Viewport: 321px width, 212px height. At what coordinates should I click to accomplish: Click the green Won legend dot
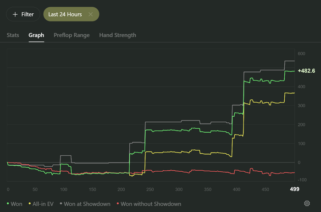pos(8,204)
